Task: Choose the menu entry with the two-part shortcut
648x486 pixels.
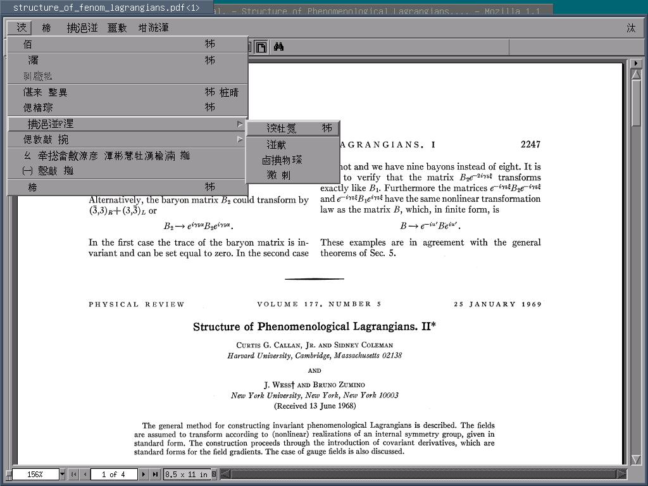Action: point(127,92)
